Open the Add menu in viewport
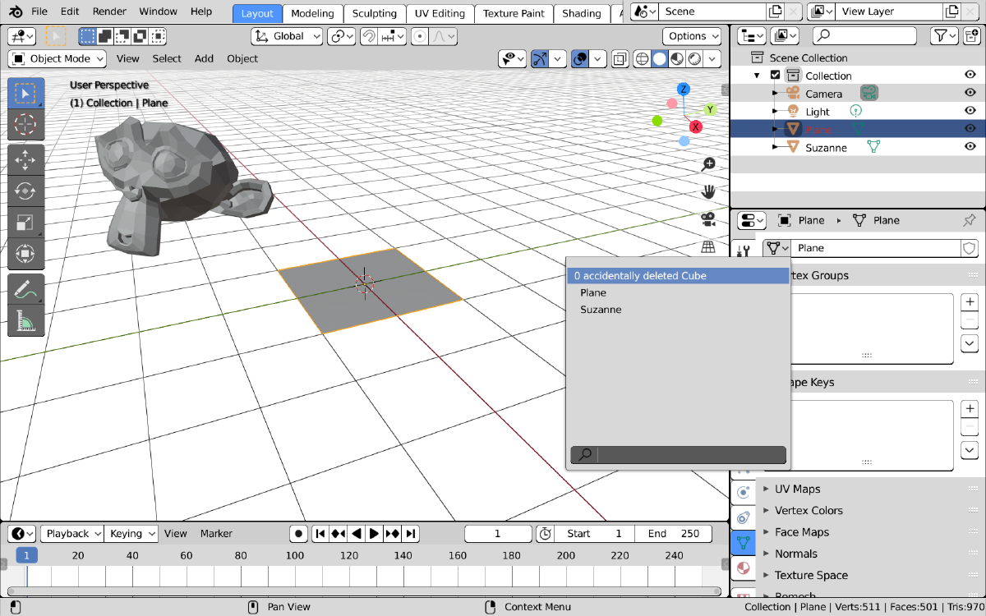The width and height of the screenshot is (986, 616). tap(204, 58)
